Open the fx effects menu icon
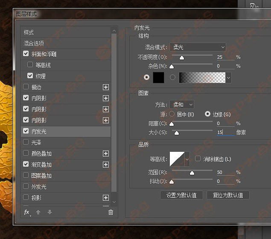Viewport: 271px width, 239px height. pos(27,212)
